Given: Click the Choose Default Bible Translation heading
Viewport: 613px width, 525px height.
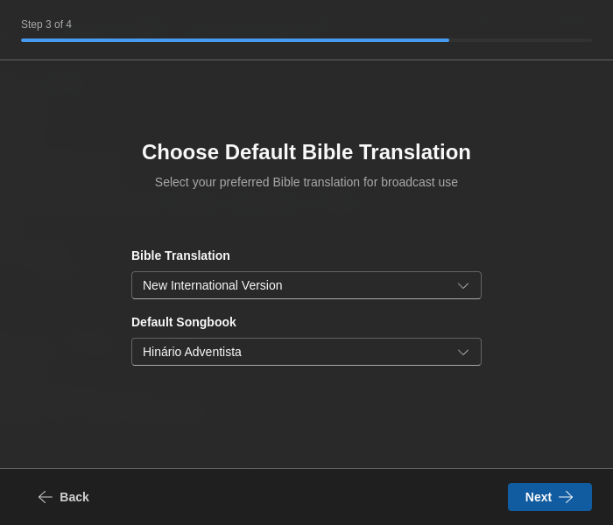Looking at the screenshot, I should [x=306, y=152].
